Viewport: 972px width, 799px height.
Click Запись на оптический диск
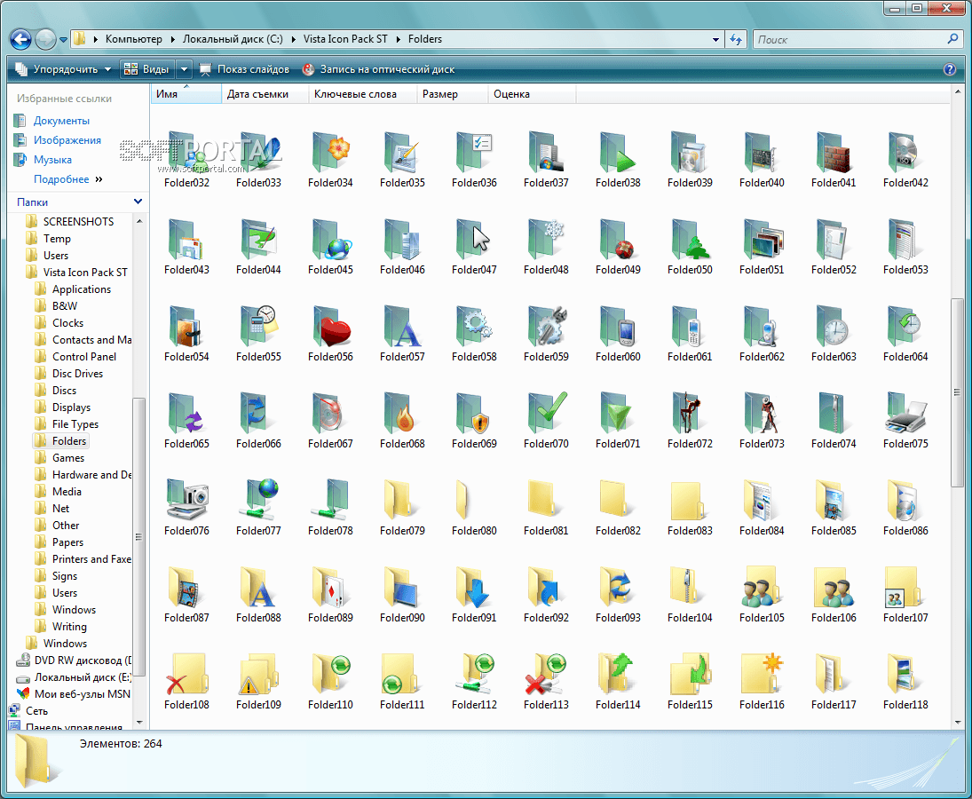tap(378, 69)
